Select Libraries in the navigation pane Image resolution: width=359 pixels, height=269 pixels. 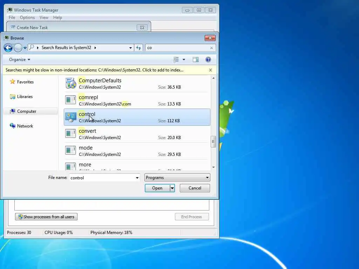click(25, 97)
